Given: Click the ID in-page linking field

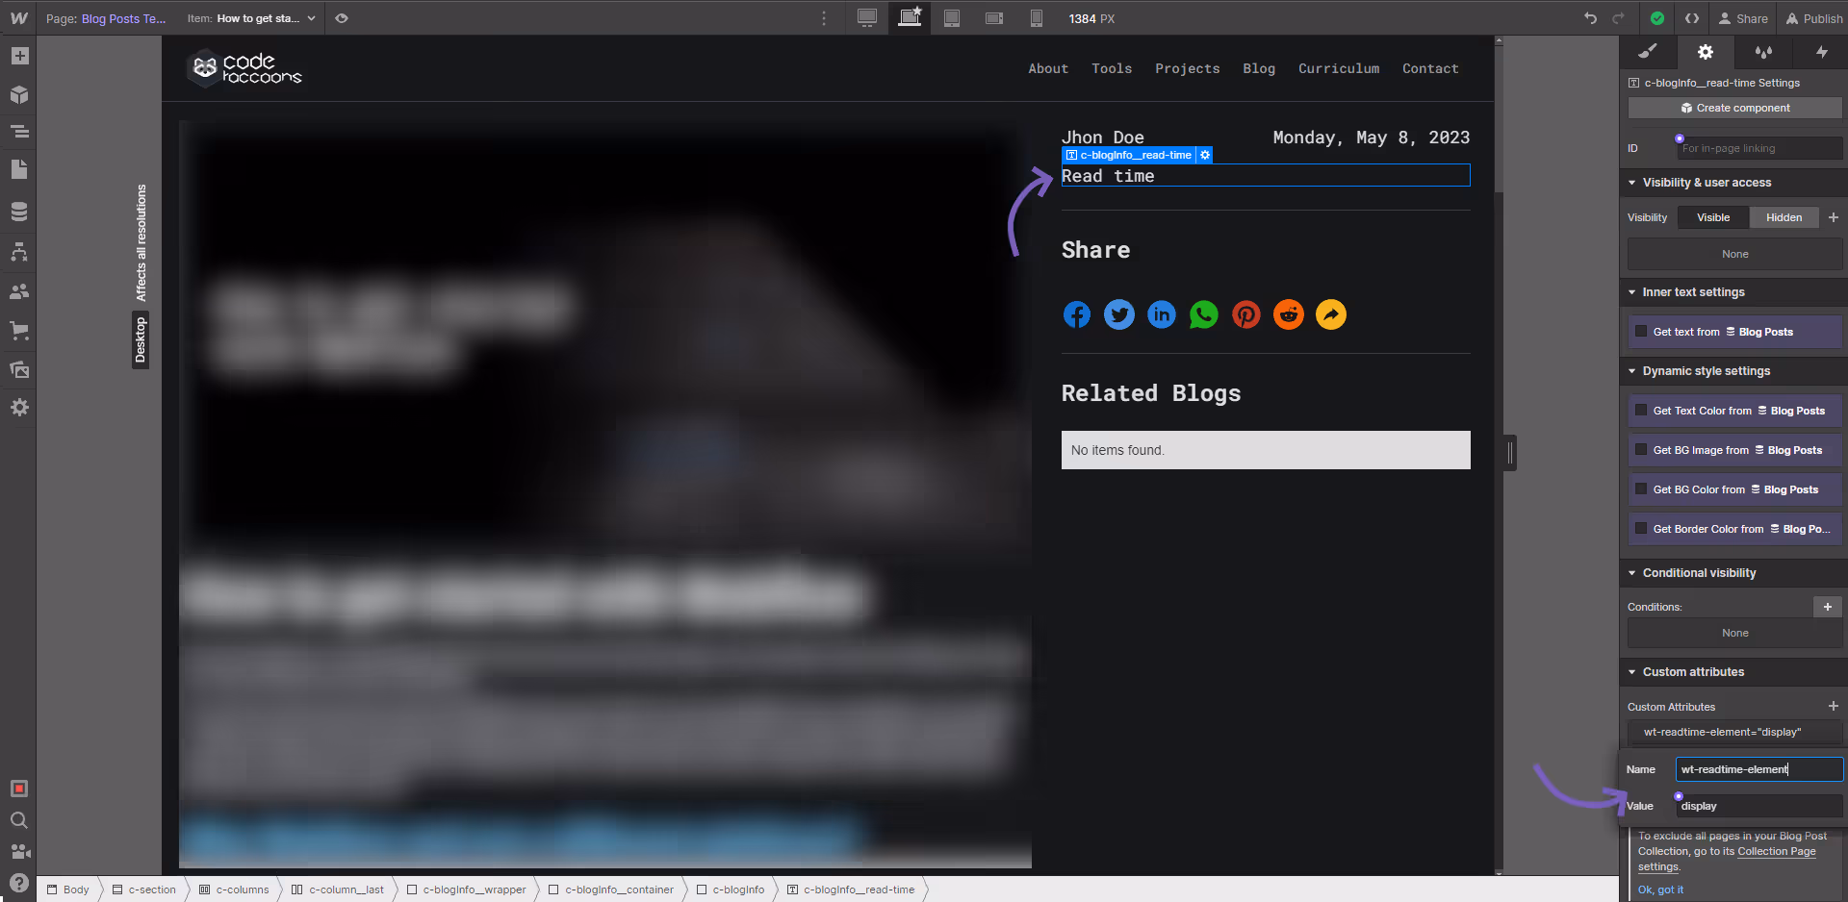Looking at the screenshot, I should pyautogui.click(x=1759, y=148).
